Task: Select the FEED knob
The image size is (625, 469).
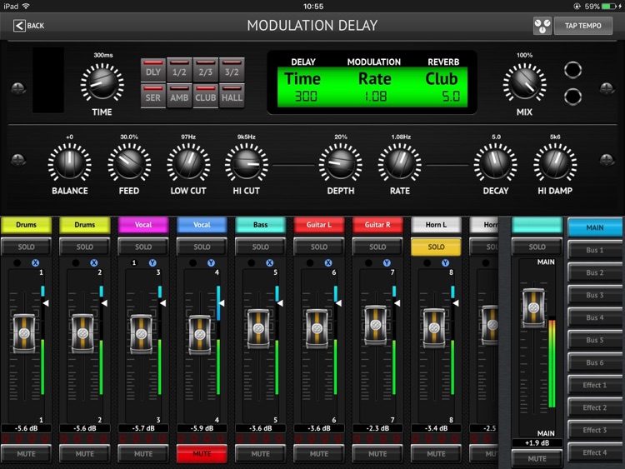Action: coord(129,162)
